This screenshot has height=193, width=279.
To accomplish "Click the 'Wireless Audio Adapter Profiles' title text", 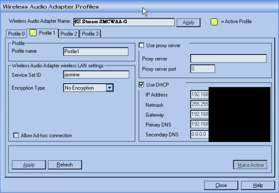I will coord(51,7).
